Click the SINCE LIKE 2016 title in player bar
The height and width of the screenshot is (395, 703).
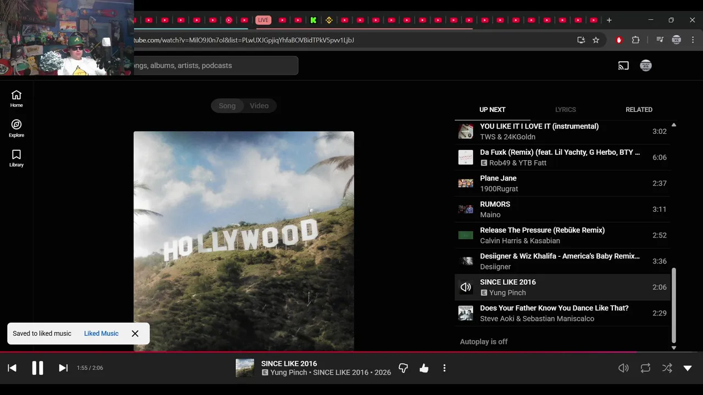point(289,364)
